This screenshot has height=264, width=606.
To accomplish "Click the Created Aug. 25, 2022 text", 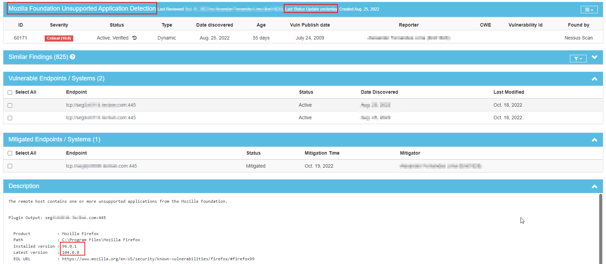I will pos(359,9).
